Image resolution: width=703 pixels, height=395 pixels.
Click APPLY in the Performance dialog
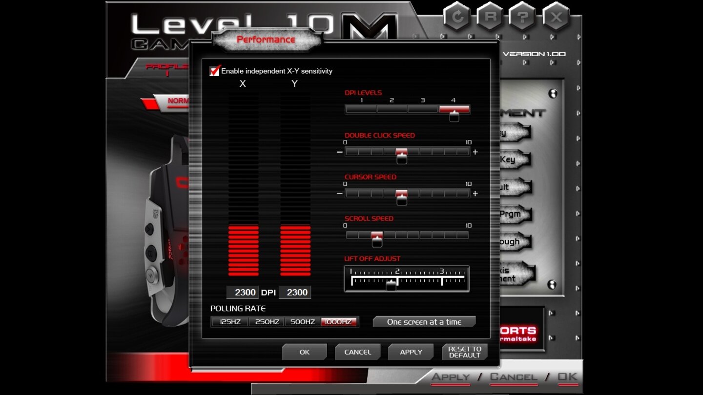tap(411, 352)
